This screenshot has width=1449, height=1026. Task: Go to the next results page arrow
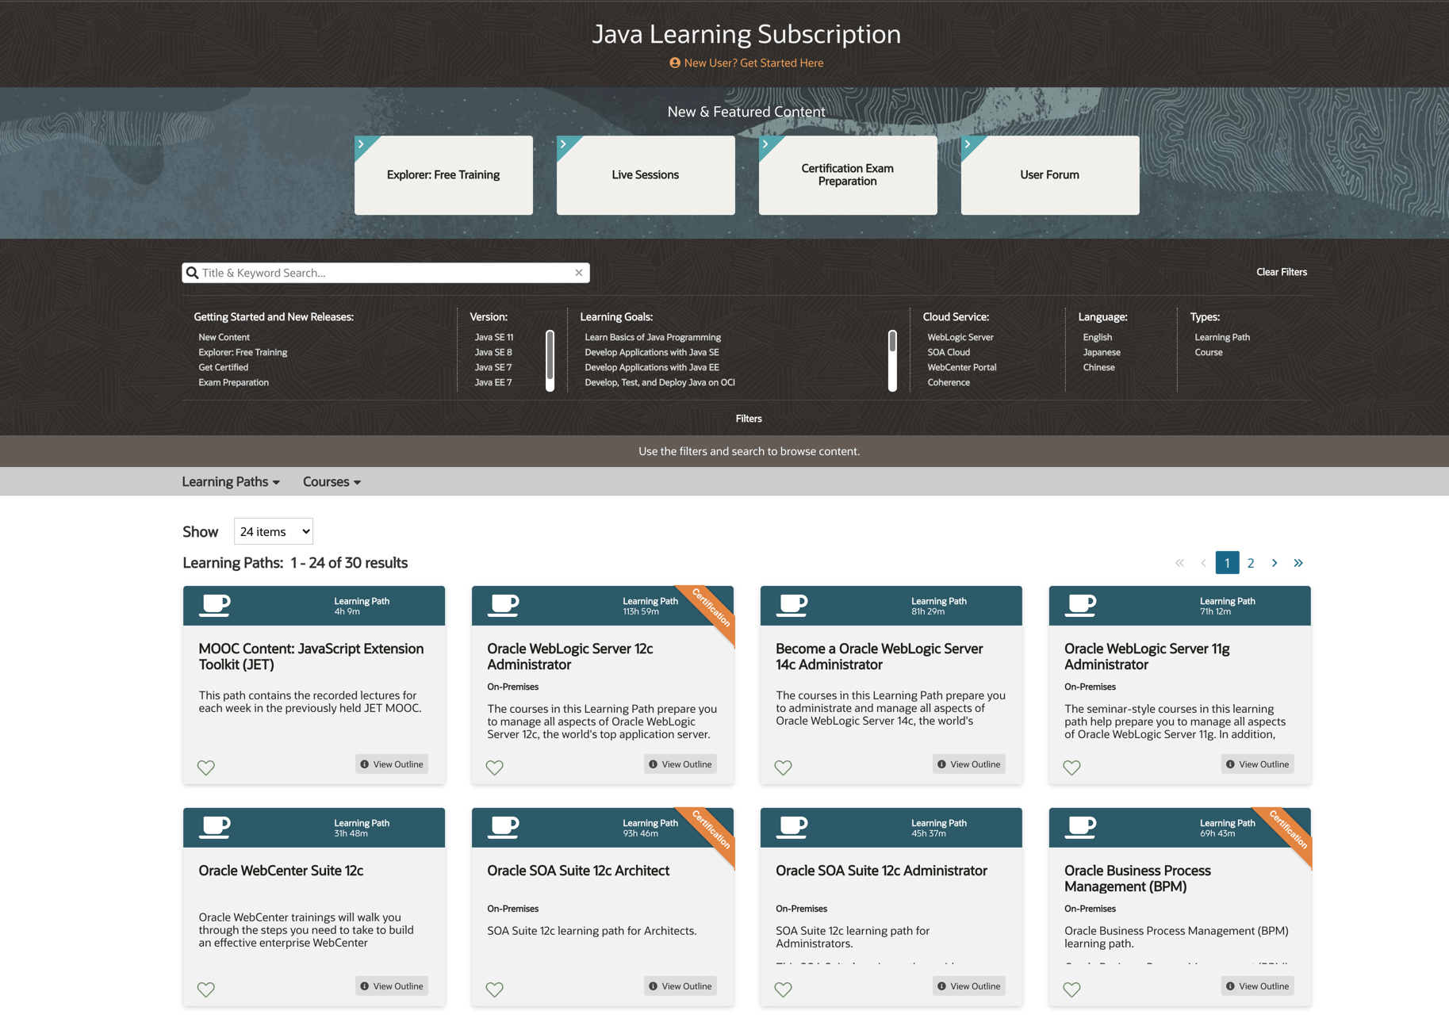click(1275, 563)
